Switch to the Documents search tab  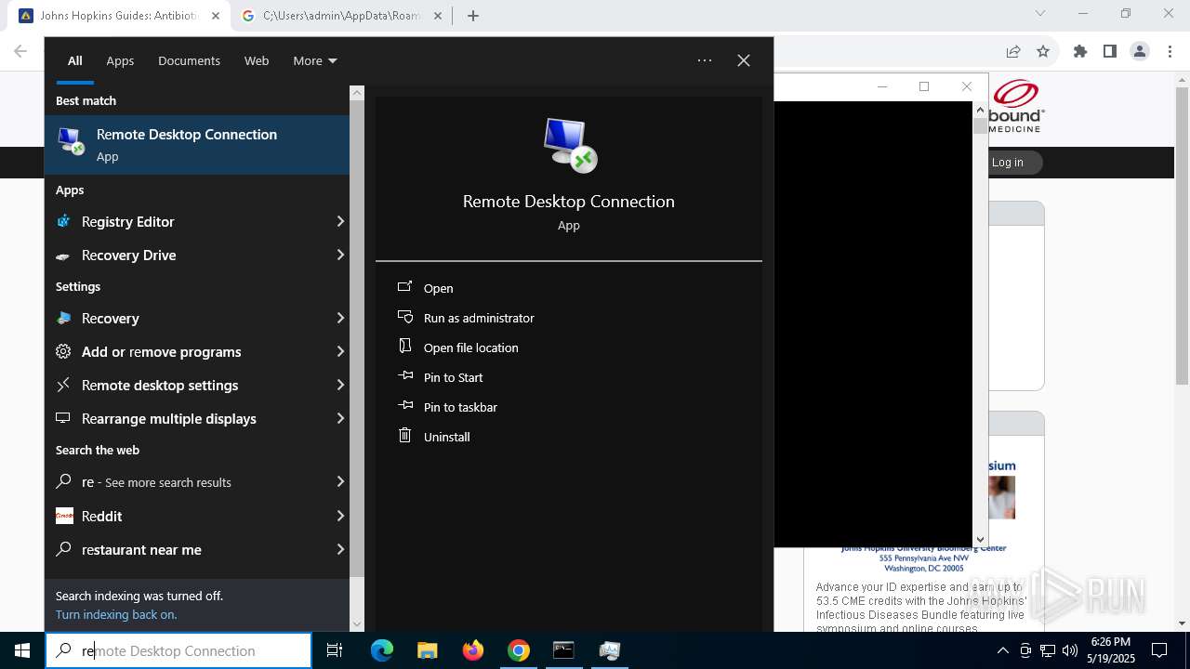189,60
